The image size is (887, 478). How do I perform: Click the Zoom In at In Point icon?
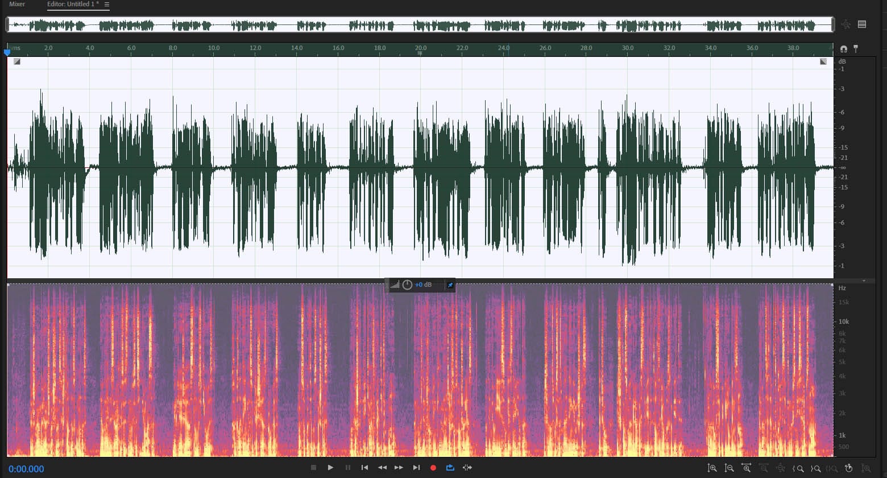tap(799, 468)
